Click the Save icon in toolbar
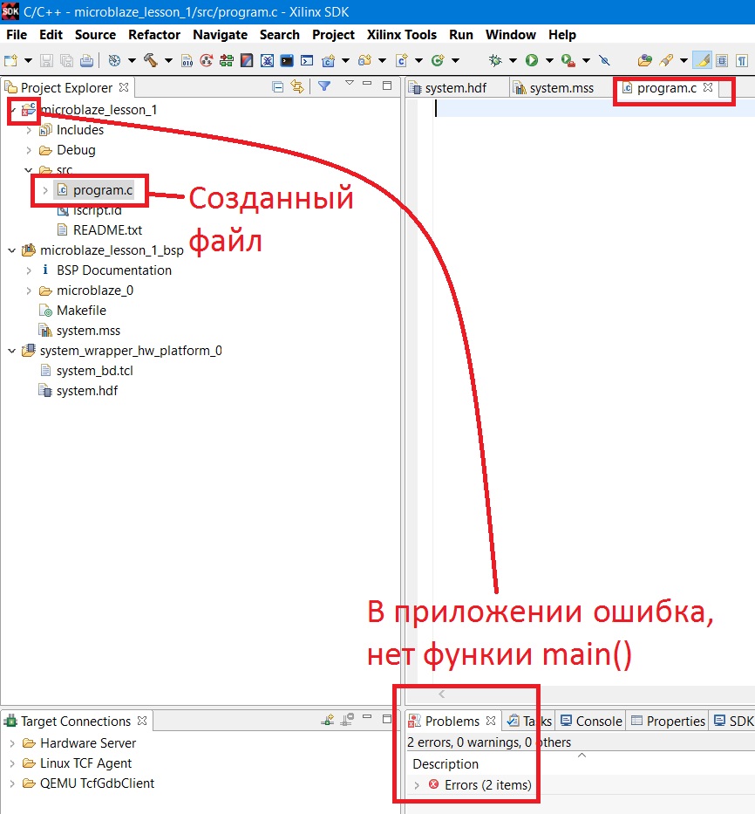Viewport: 755px width, 814px height. point(47,60)
